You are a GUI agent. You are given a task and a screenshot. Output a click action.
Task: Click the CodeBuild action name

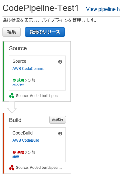(x=22, y=133)
